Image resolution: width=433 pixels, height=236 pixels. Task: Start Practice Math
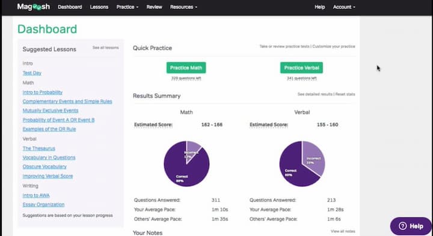point(186,67)
